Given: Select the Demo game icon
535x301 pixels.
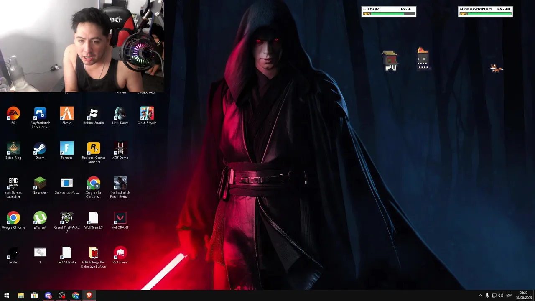Looking at the screenshot, I should click(x=120, y=150).
